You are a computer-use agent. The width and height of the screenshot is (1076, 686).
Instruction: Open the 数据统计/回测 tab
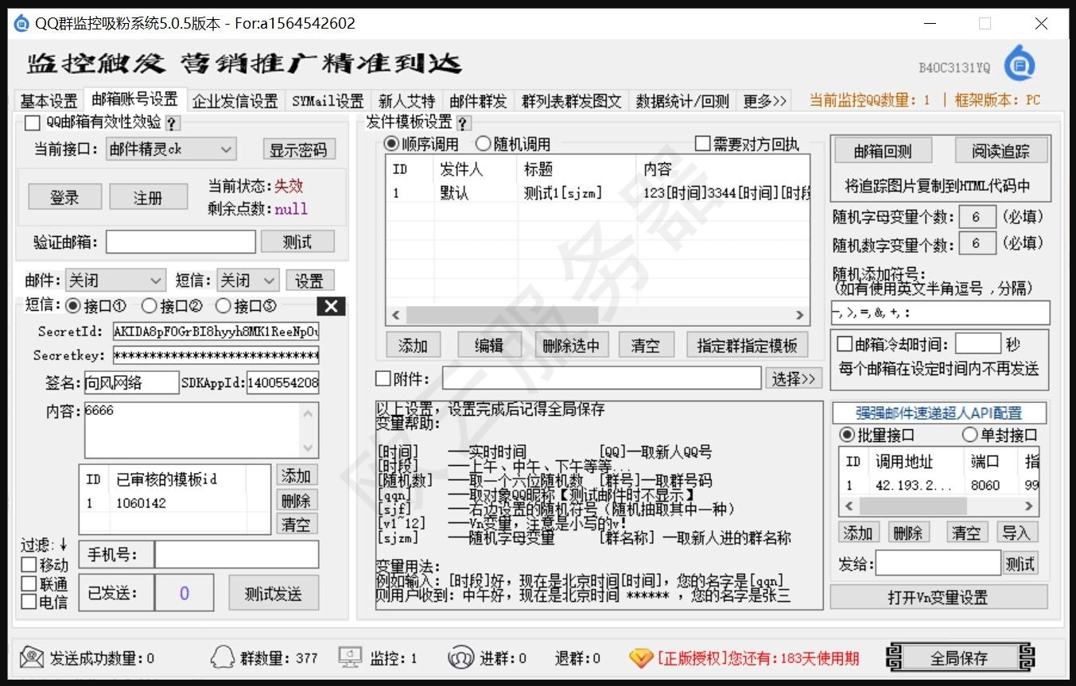(x=682, y=101)
